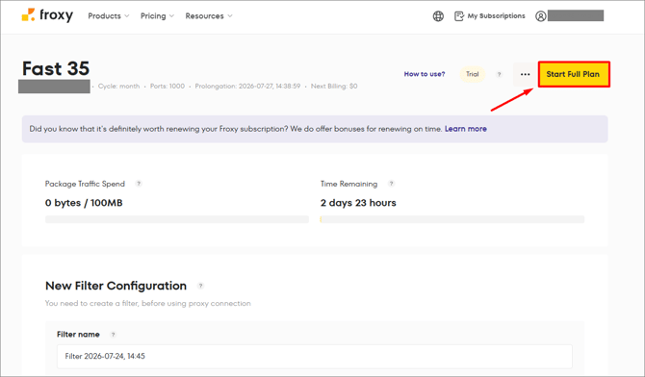Open the three-dots more options menu
The height and width of the screenshot is (377, 645).
click(525, 74)
